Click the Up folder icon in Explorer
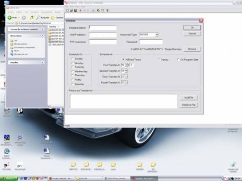This screenshot has width=242, height=181. tap(32, 17)
